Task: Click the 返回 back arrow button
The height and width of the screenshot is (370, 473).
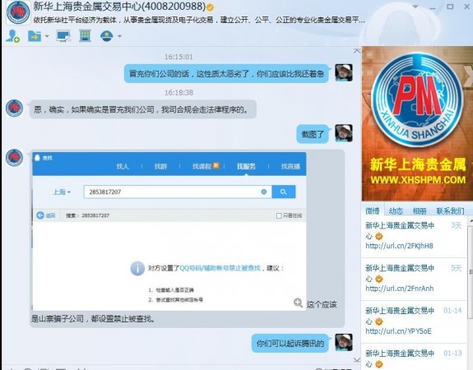Action: pos(46,215)
